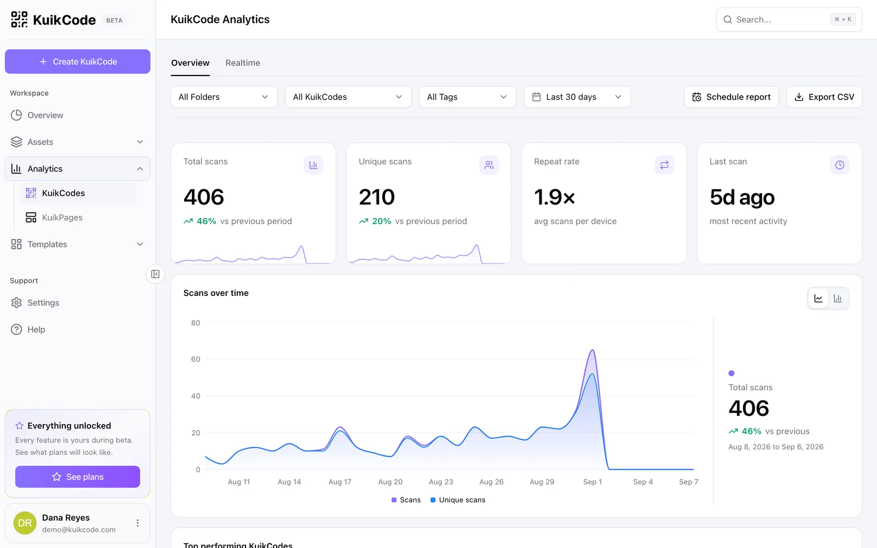Viewport: 877px width, 548px height.
Task: Click the Search input field
Action: coord(789,20)
